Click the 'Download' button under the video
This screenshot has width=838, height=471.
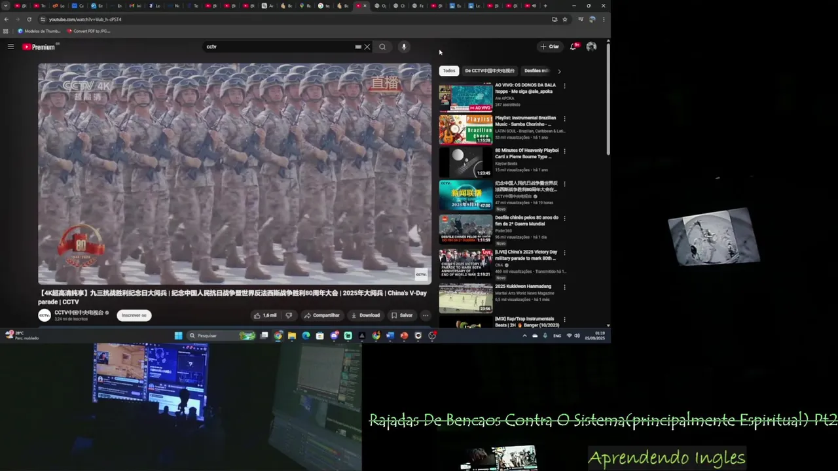click(365, 315)
